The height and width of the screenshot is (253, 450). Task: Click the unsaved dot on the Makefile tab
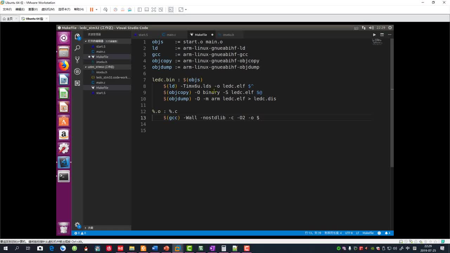point(212,35)
